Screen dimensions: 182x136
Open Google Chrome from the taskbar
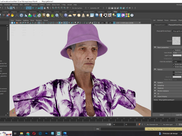pos(28,133)
